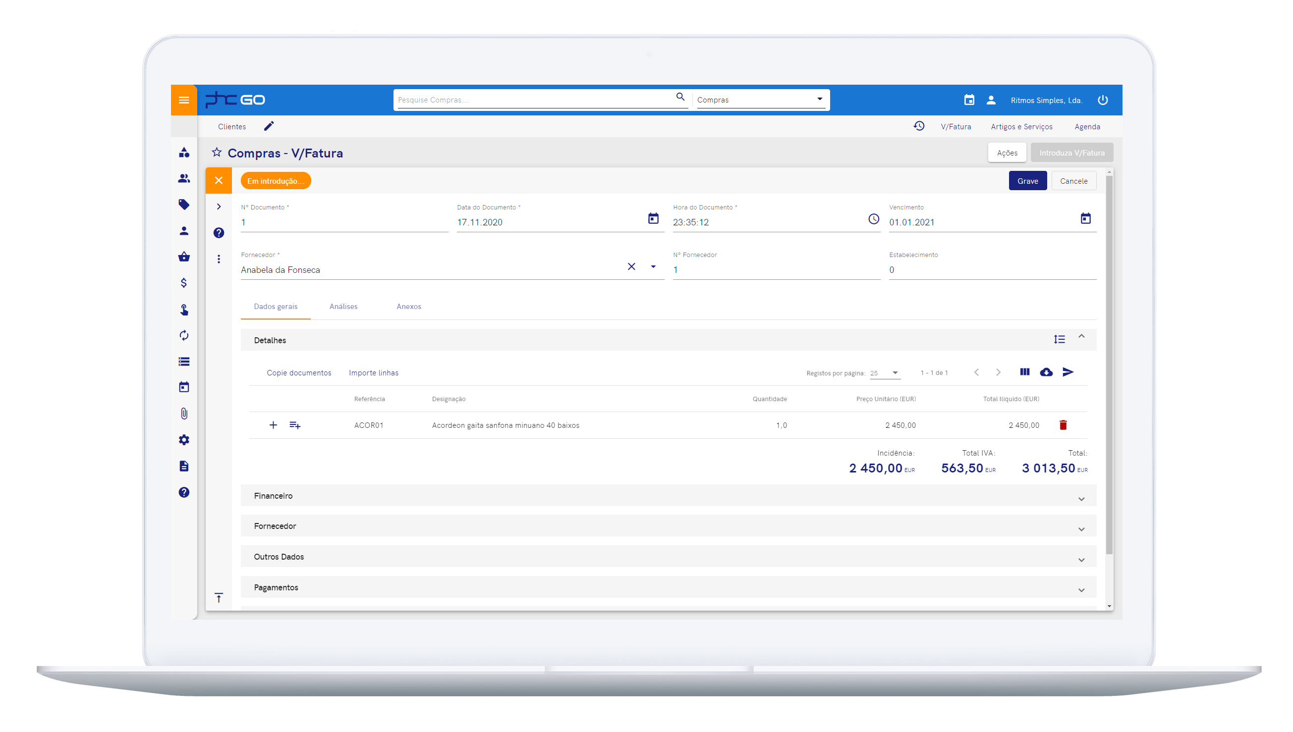Open Vencimento calendar picker

(x=1085, y=219)
